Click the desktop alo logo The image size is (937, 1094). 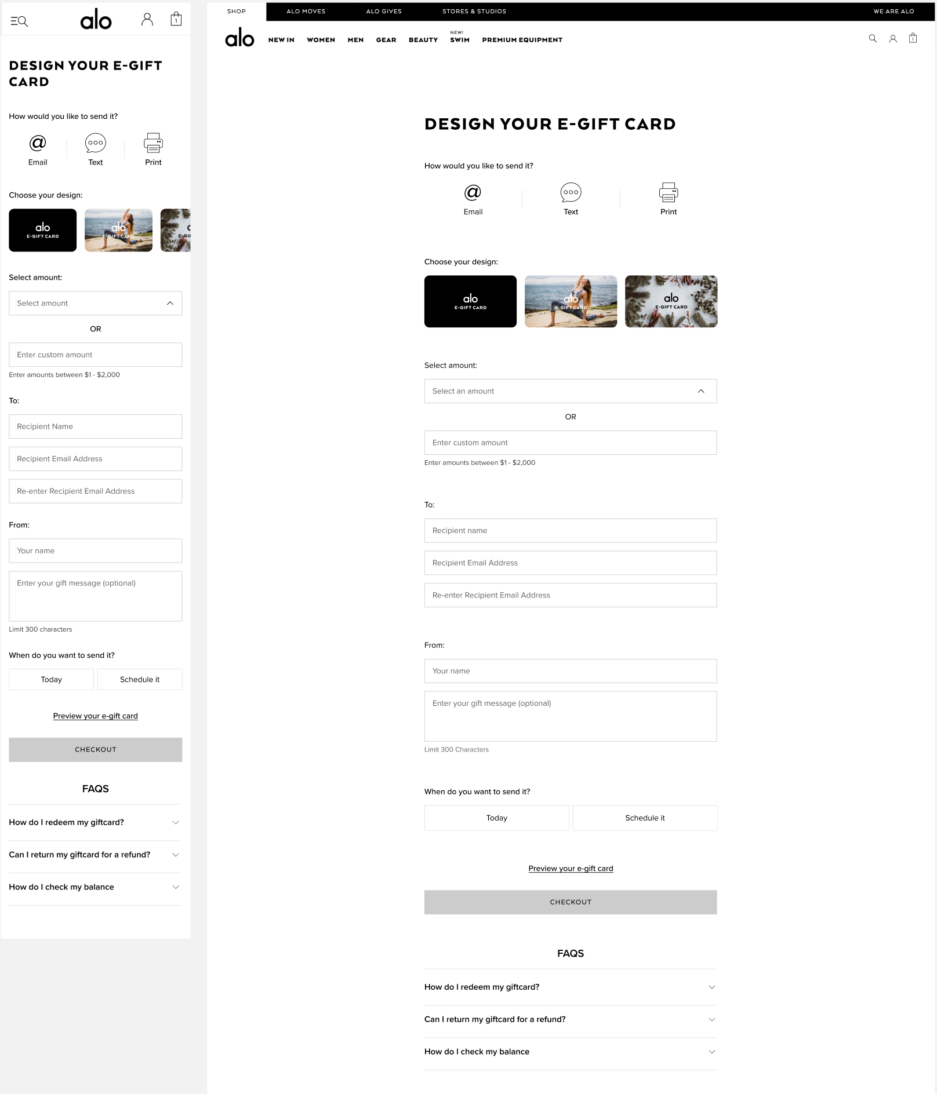coord(239,38)
